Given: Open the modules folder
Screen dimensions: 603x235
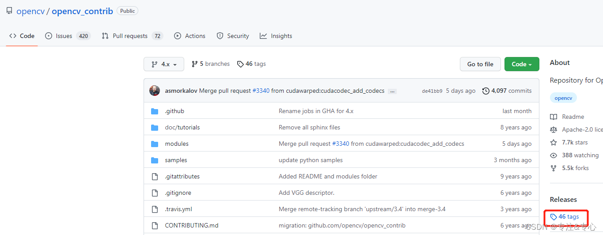Looking at the screenshot, I should [x=177, y=144].
